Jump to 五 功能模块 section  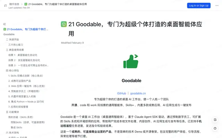[x=12, y=112]
